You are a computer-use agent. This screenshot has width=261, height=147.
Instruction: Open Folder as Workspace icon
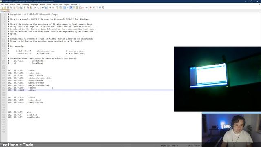click(x=83, y=7)
